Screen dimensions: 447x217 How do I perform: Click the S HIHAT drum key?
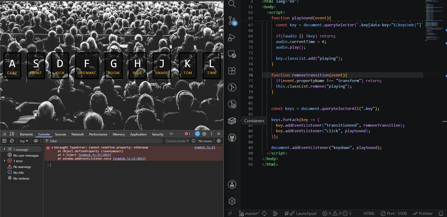coord(36,66)
